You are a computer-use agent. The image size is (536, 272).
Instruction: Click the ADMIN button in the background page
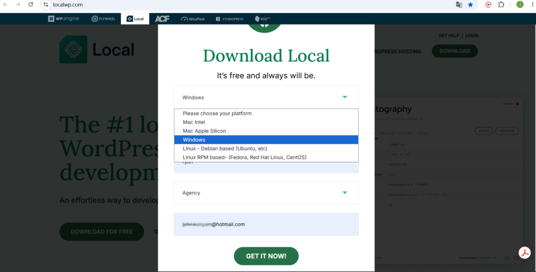pos(484,131)
